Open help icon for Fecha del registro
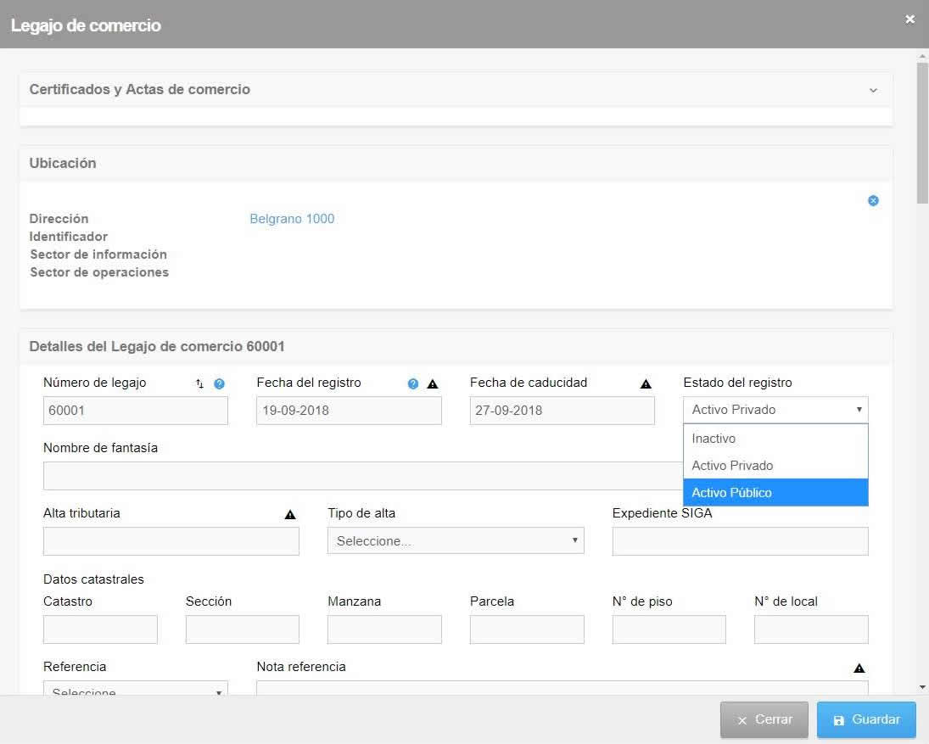This screenshot has height=744, width=929. pyautogui.click(x=413, y=383)
